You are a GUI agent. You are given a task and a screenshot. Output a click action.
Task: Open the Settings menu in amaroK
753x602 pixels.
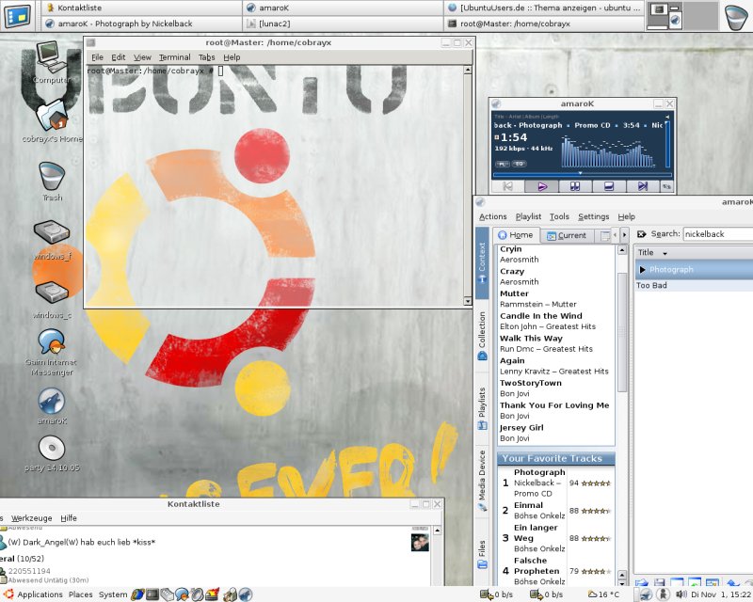pos(593,216)
